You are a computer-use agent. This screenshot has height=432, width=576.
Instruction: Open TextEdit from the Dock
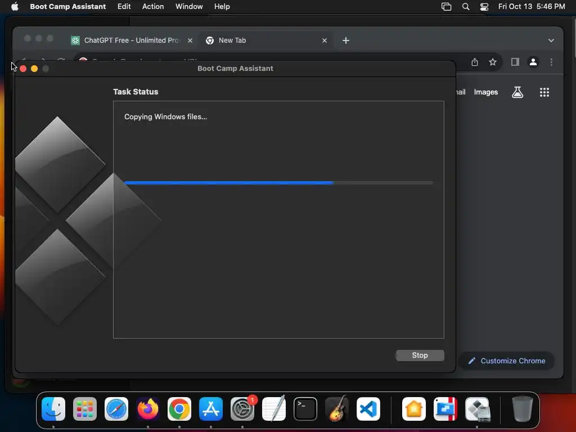point(274,409)
